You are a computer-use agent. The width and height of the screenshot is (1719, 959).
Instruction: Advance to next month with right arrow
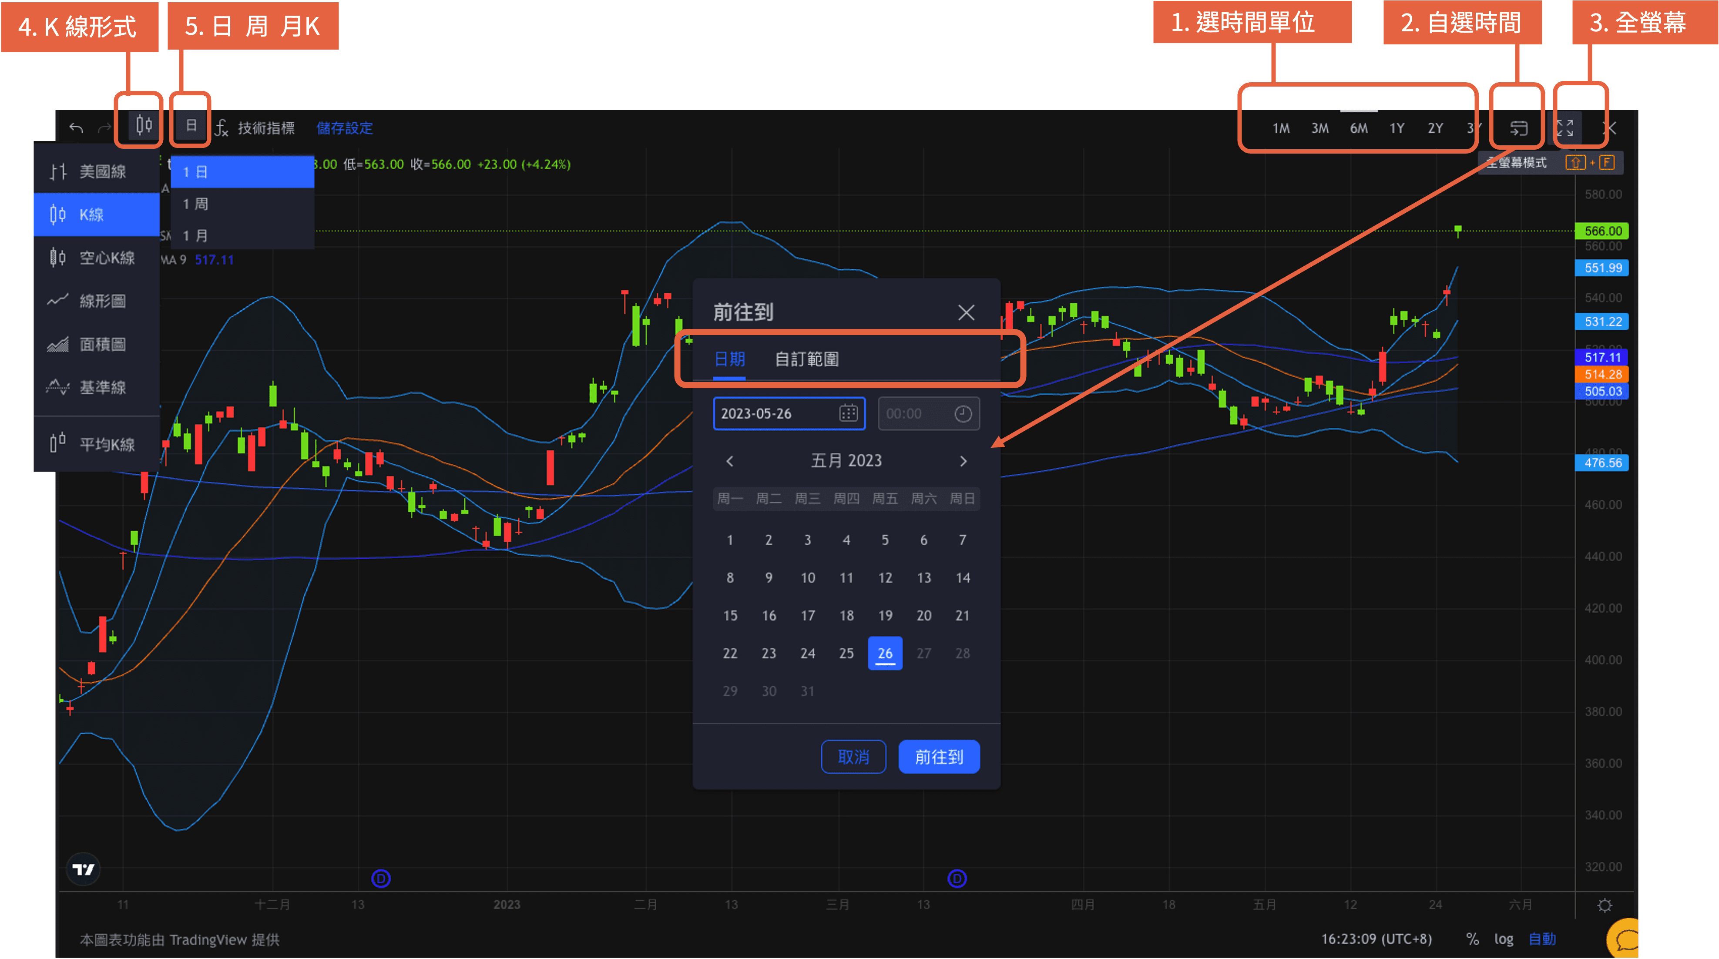coord(963,460)
